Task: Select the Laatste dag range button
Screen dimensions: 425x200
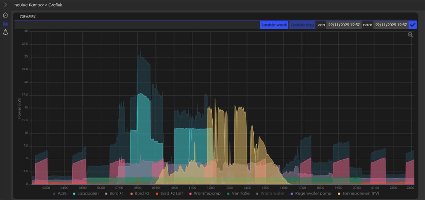Action: [x=302, y=25]
